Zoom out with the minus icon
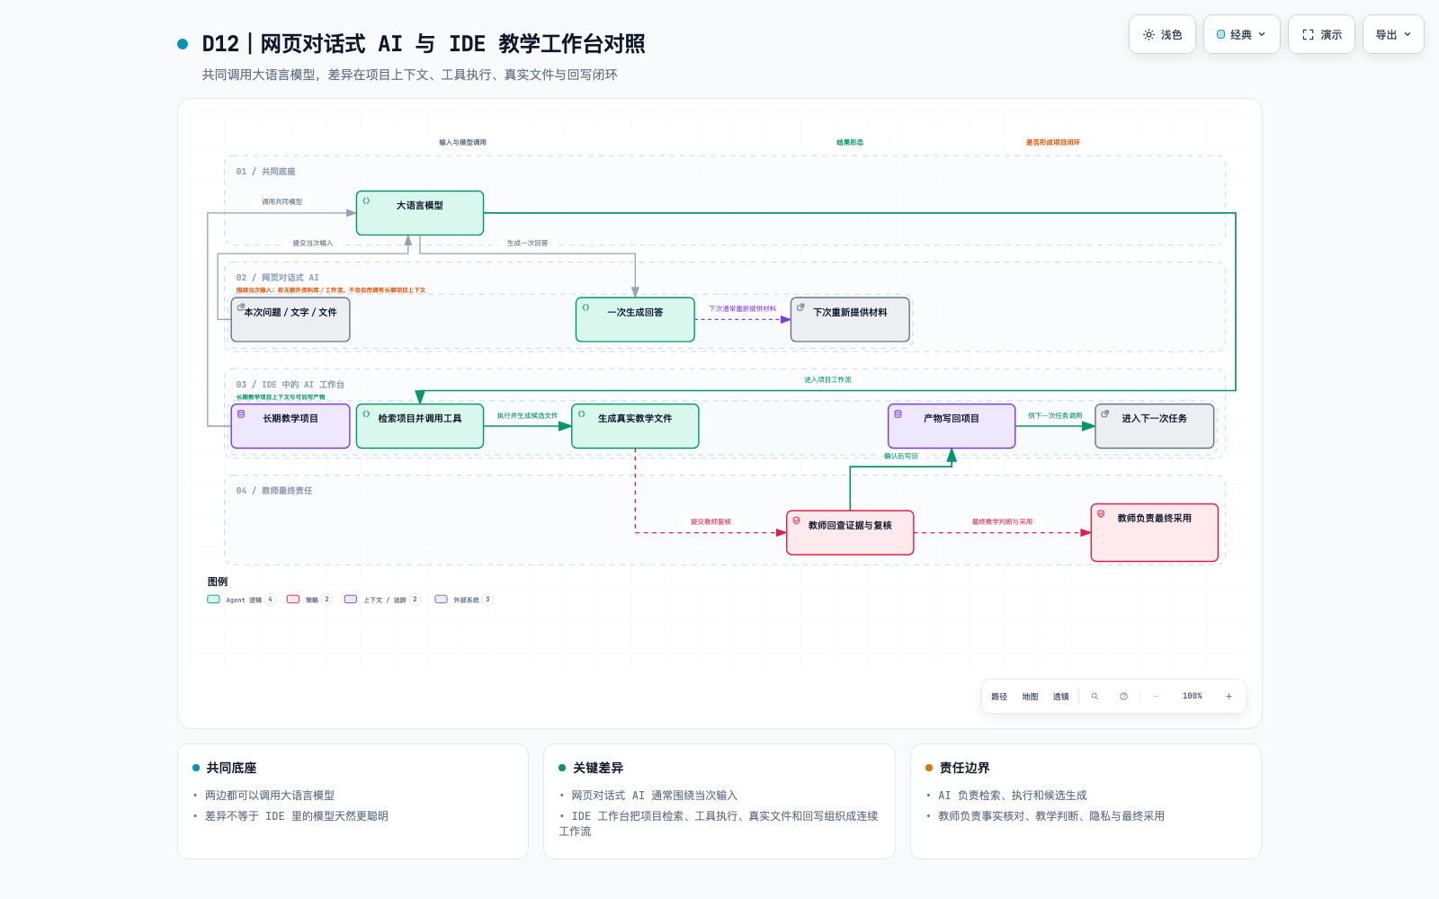 point(1156,697)
